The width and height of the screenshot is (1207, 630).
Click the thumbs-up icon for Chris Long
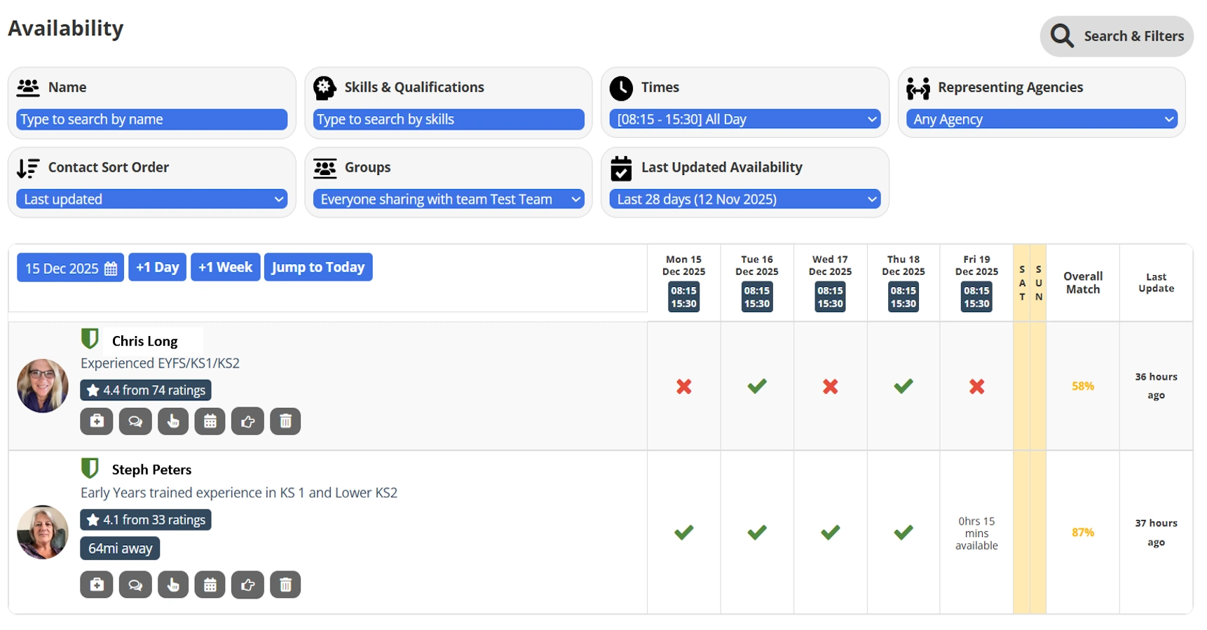tap(247, 421)
